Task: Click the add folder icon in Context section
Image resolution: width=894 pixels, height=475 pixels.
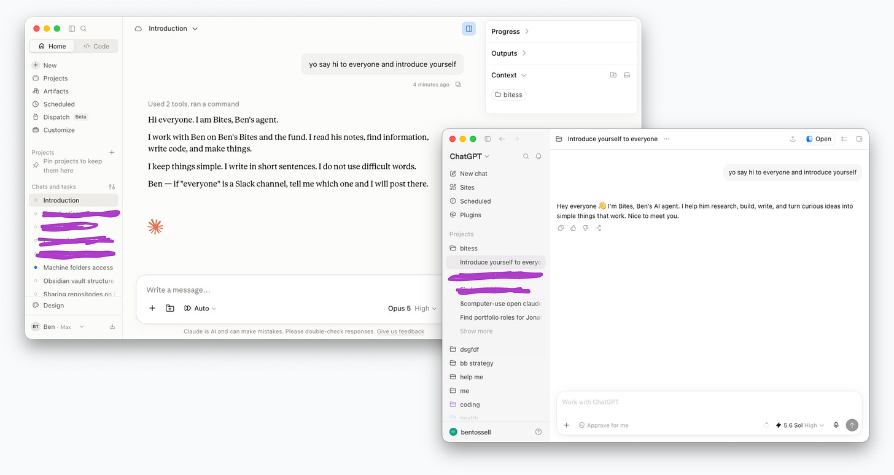Action: click(613, 75)
